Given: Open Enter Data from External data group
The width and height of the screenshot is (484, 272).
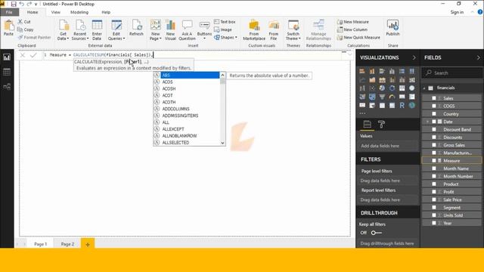Looking at the screenshot, I should pyautogui.click(x=97, y=30).
